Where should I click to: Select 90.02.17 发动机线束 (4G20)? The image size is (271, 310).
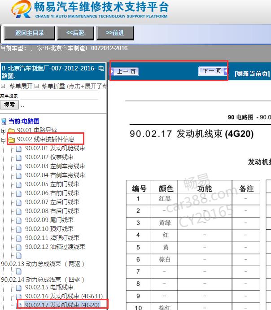[x=62, y=305]
